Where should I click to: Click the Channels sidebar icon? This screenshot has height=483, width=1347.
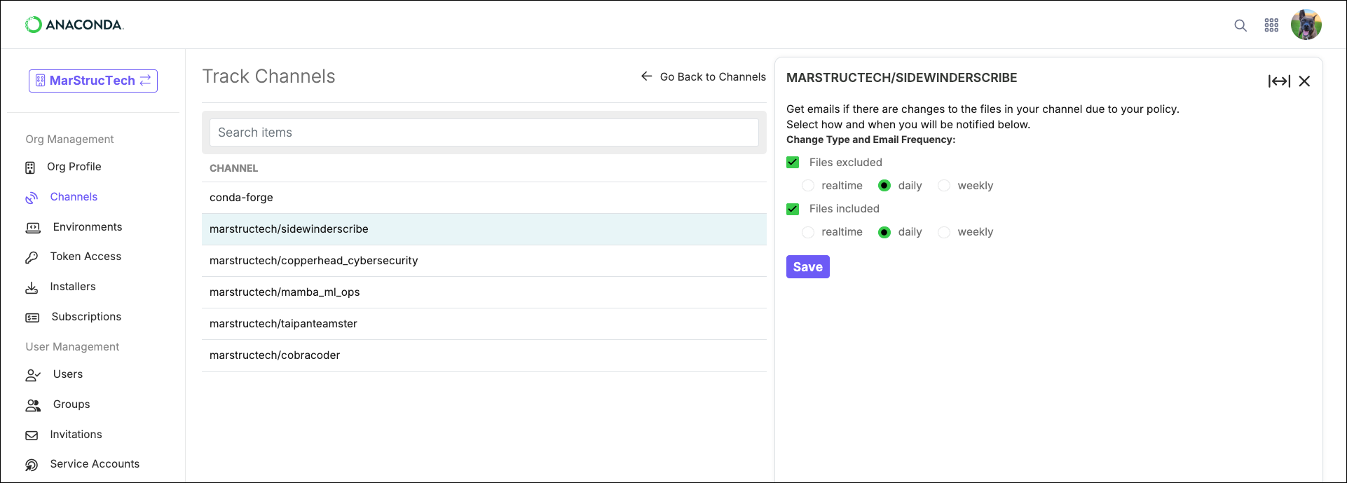[32, 198]
